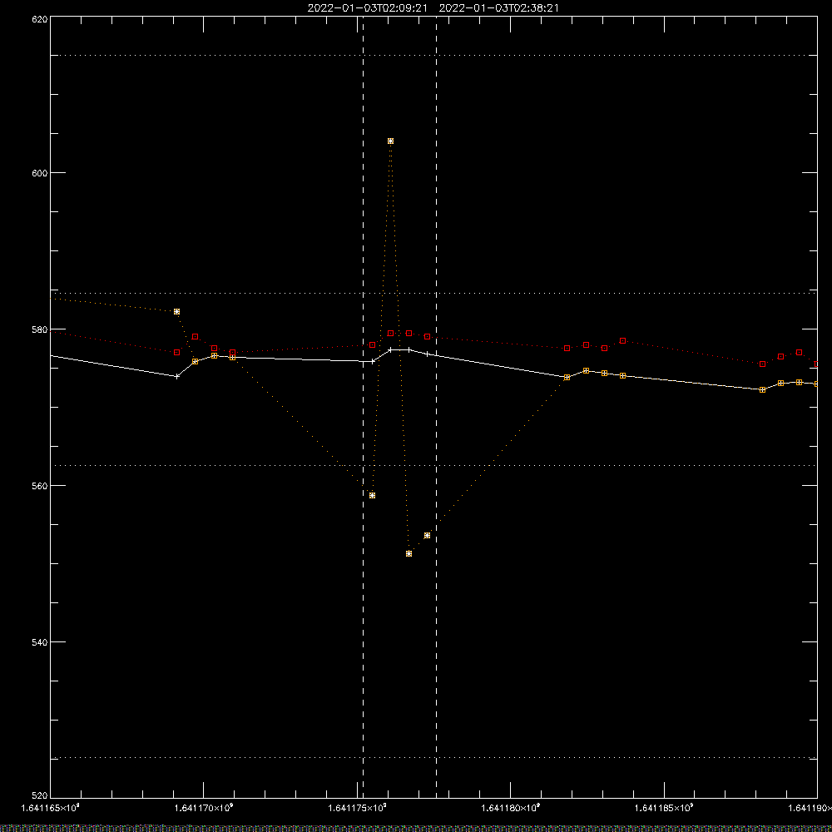Select the y-axis label 580
832x832 pixels.
click(x=40, y=329)
